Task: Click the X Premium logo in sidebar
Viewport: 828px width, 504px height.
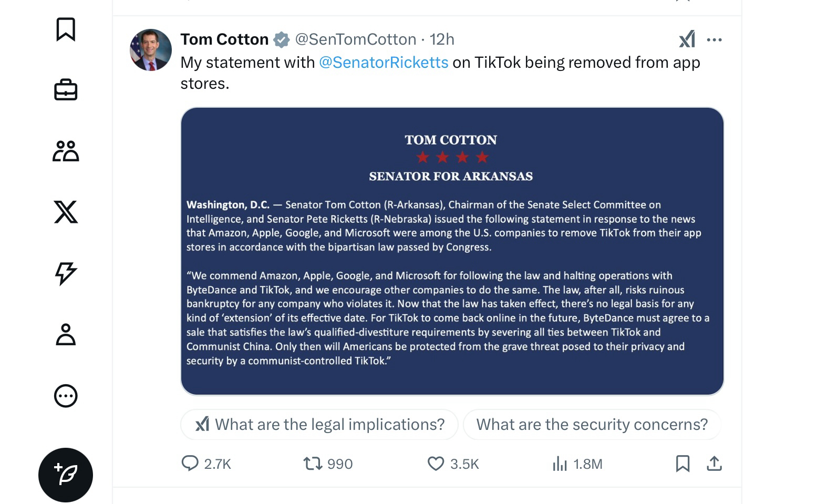Action: (x=66, y=212)
